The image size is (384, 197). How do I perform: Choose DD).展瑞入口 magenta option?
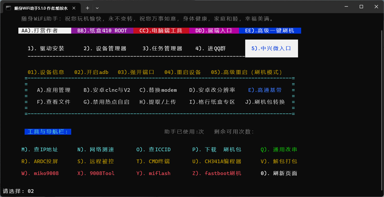214,31
